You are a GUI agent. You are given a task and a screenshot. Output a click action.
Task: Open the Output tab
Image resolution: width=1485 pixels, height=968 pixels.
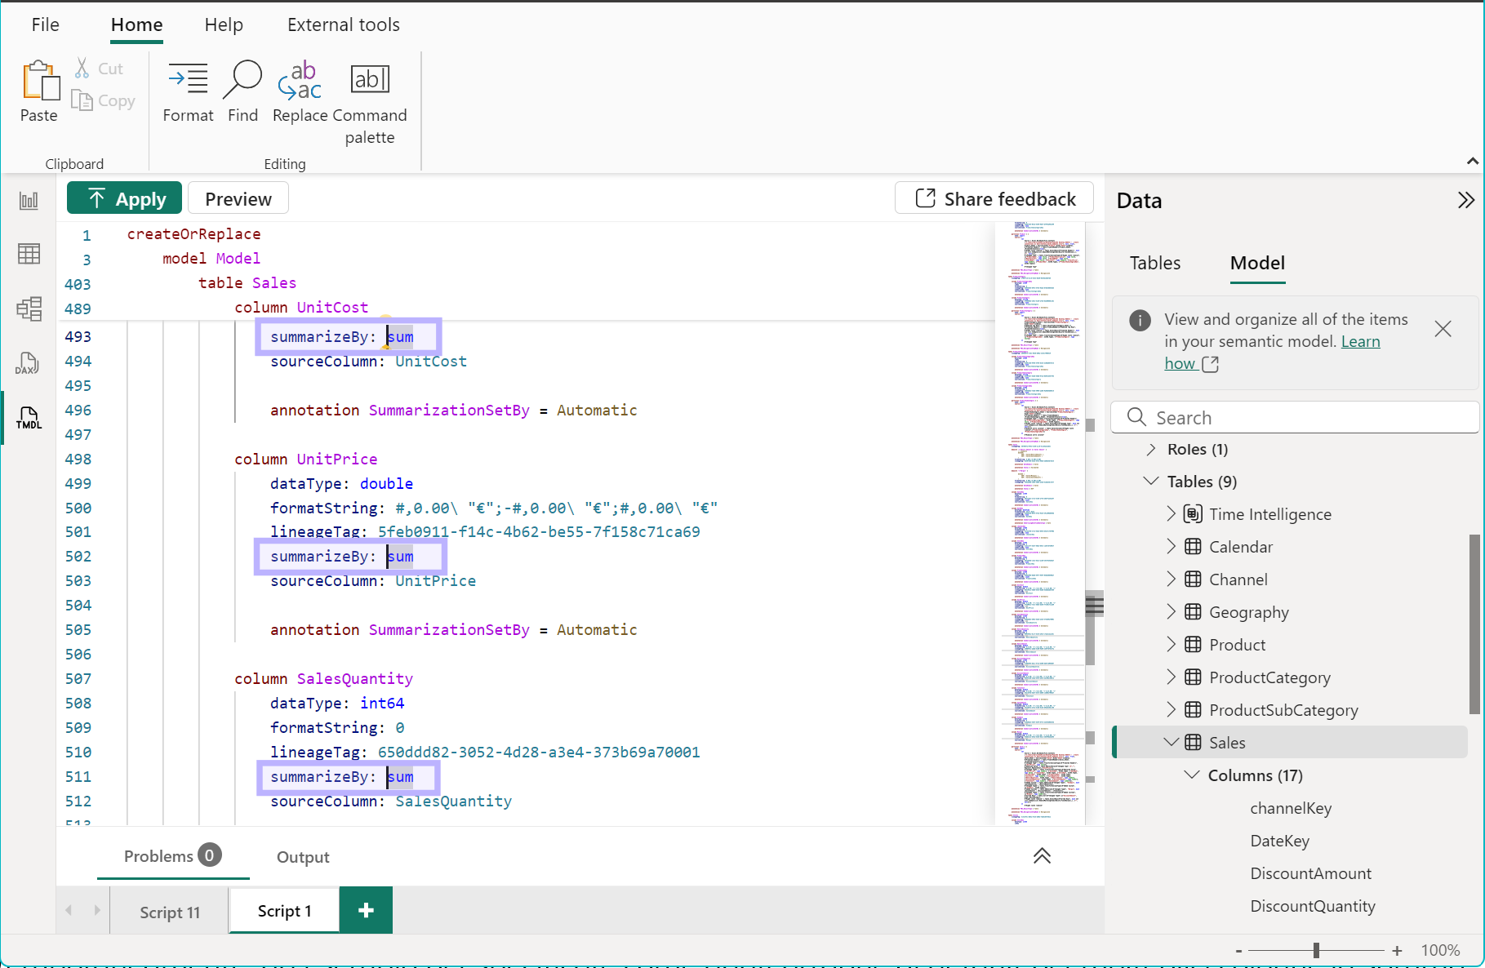pyautogui.click(x=303, y=857)
